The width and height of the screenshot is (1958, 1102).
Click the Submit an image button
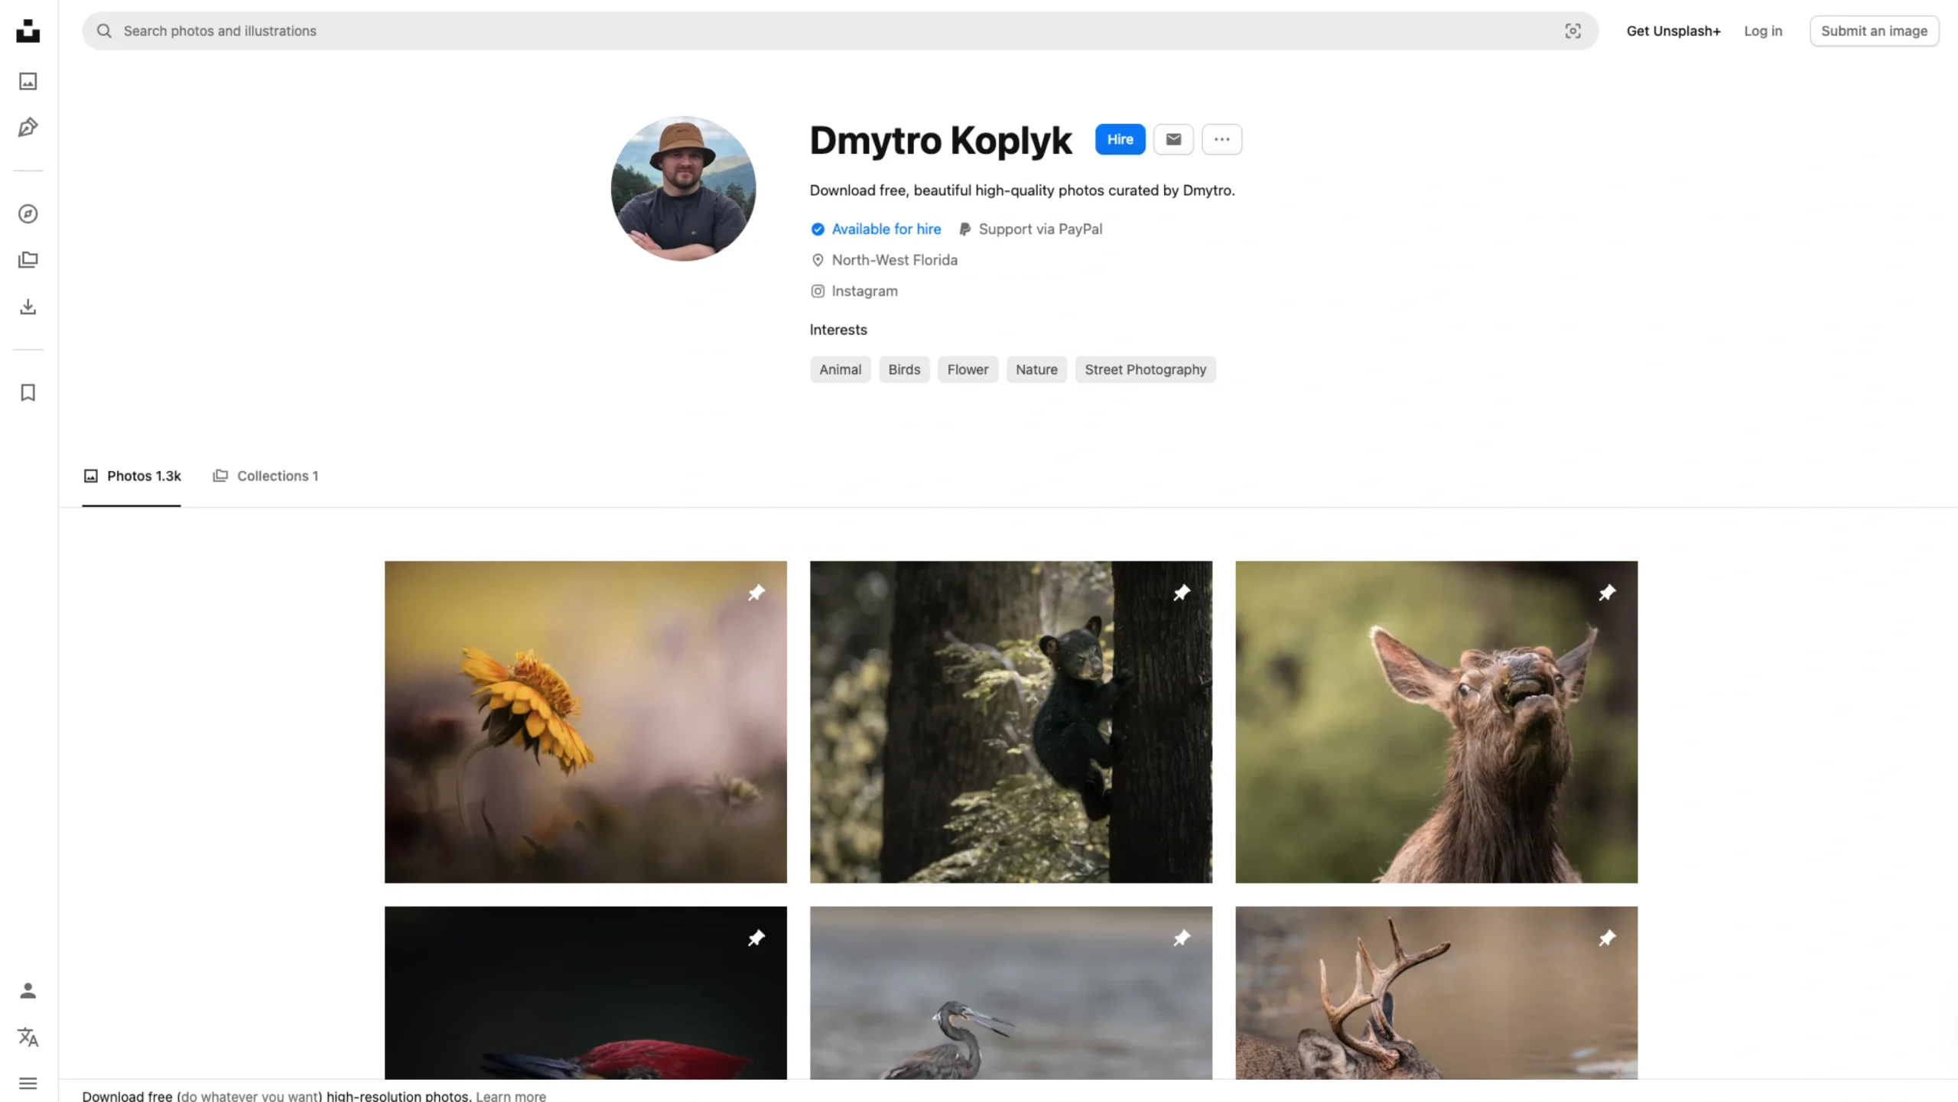[1874, 31]
